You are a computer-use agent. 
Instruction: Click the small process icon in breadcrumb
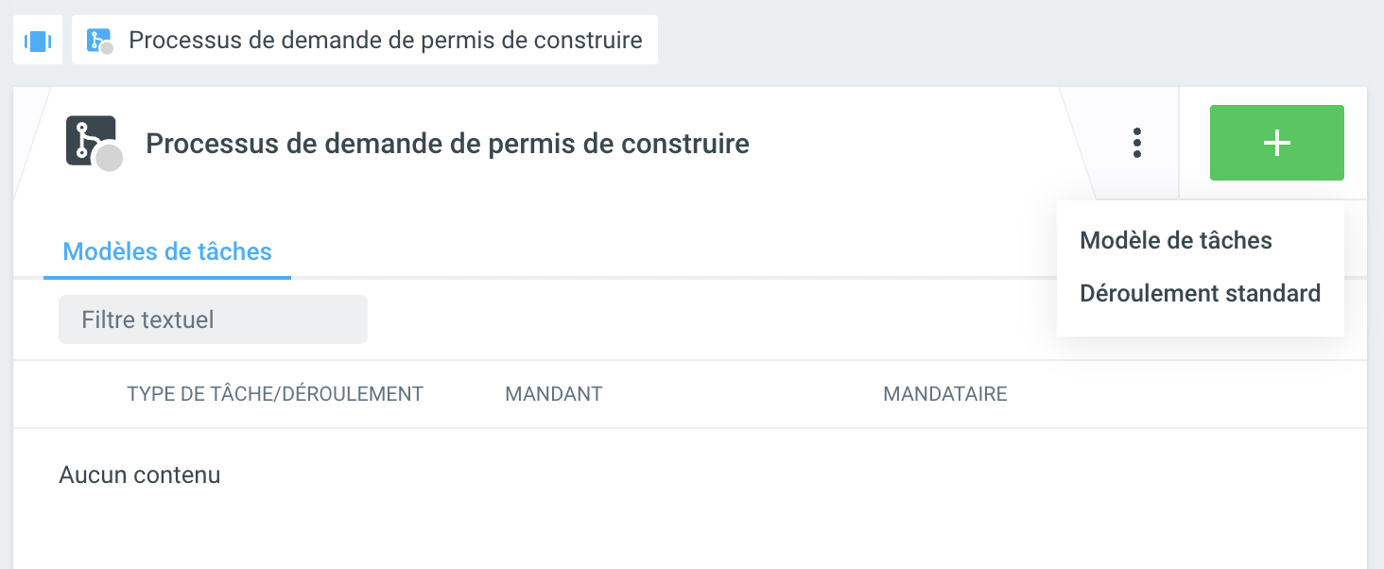coord(95,40)
